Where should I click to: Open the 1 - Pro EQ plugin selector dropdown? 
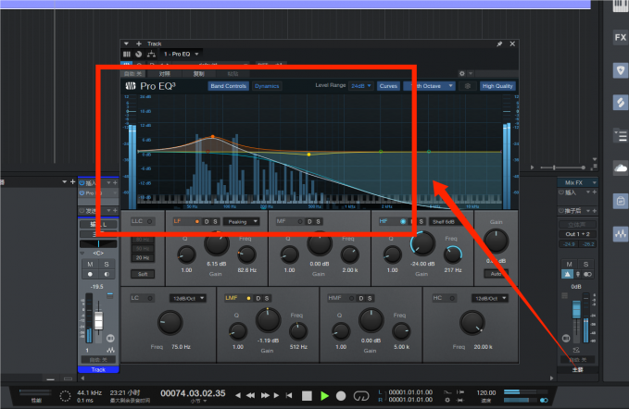pyautogui.click(x=181, y=54)
